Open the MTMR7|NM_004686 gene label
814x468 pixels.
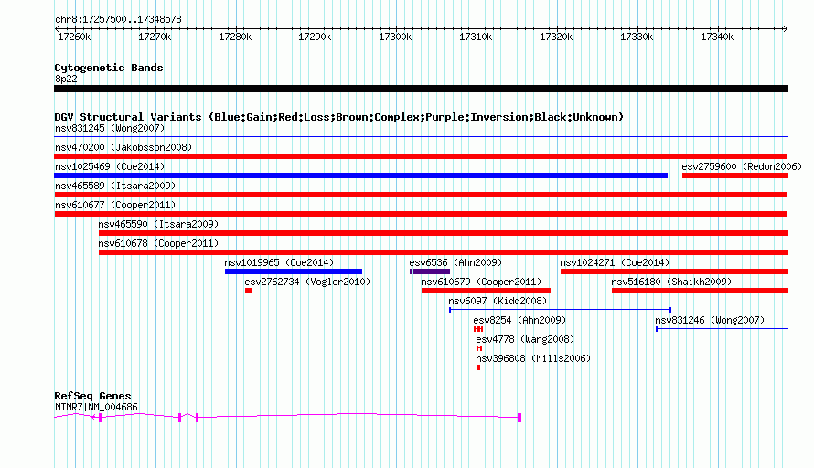96,408
